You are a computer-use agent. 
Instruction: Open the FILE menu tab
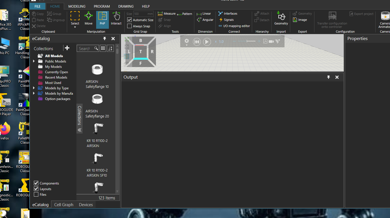tap(38, 6)
